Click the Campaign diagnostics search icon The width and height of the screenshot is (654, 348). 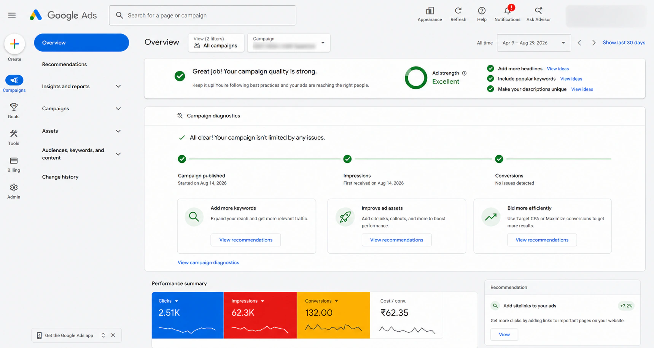pyautogui.click(x=180, y=116)
